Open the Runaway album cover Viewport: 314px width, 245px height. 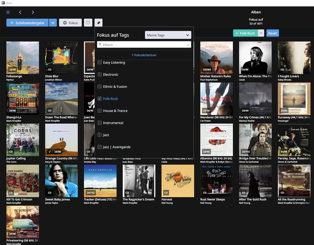294,99
